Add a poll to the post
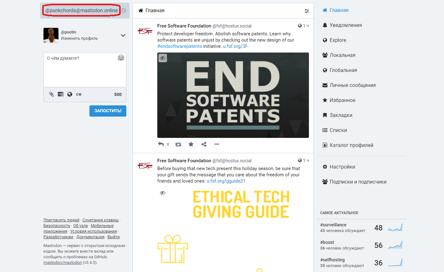 pyautogui.click(x=61, y=94)
